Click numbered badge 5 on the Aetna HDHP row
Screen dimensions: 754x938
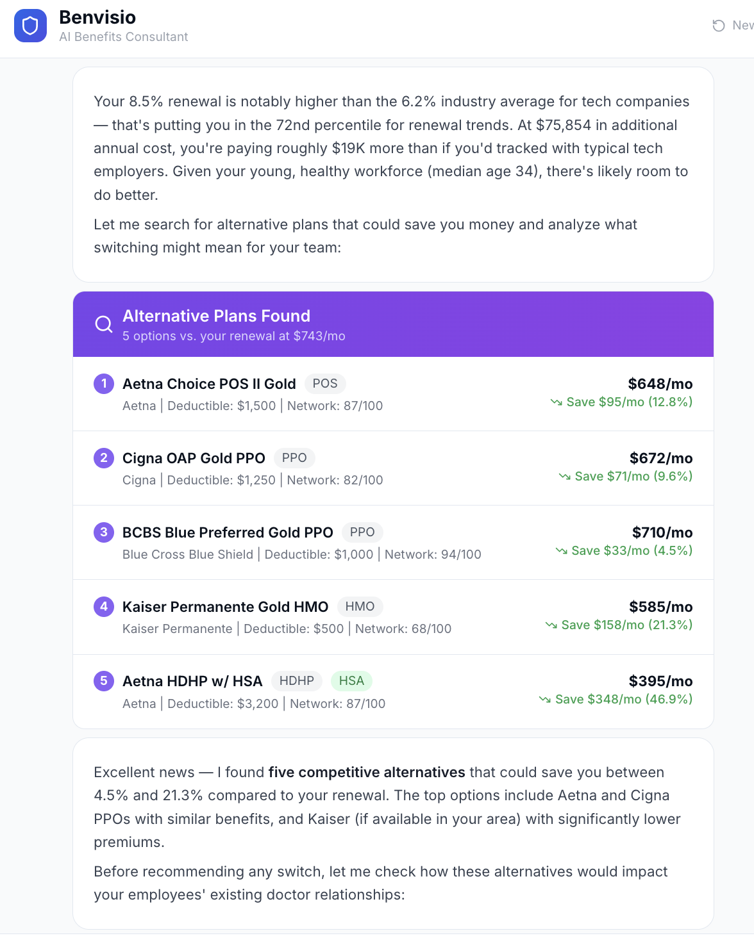click(x=103, y=681)
